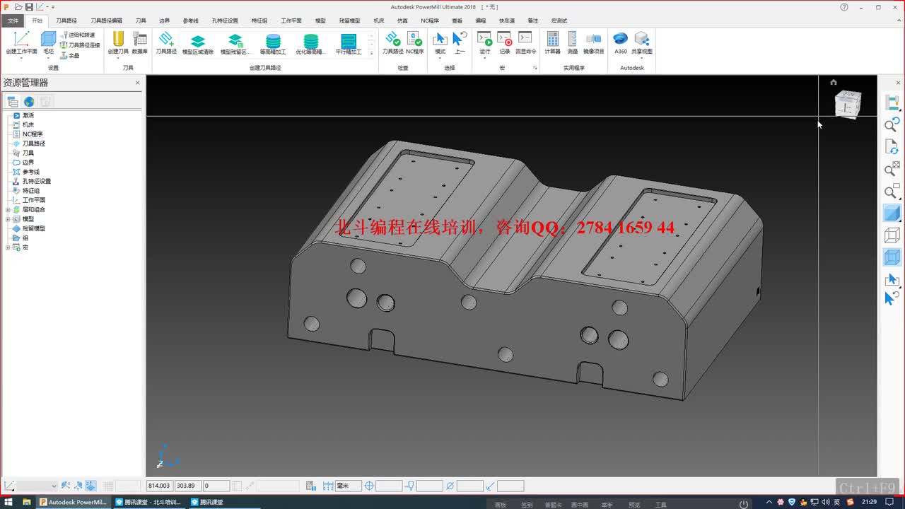The image size is (905, 509).
Task: Expand the 宏 tree node
Action: coord(8,247)
